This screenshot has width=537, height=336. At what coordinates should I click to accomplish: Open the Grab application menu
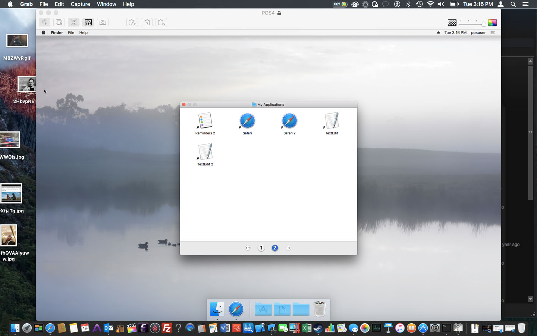click(26, 4)
